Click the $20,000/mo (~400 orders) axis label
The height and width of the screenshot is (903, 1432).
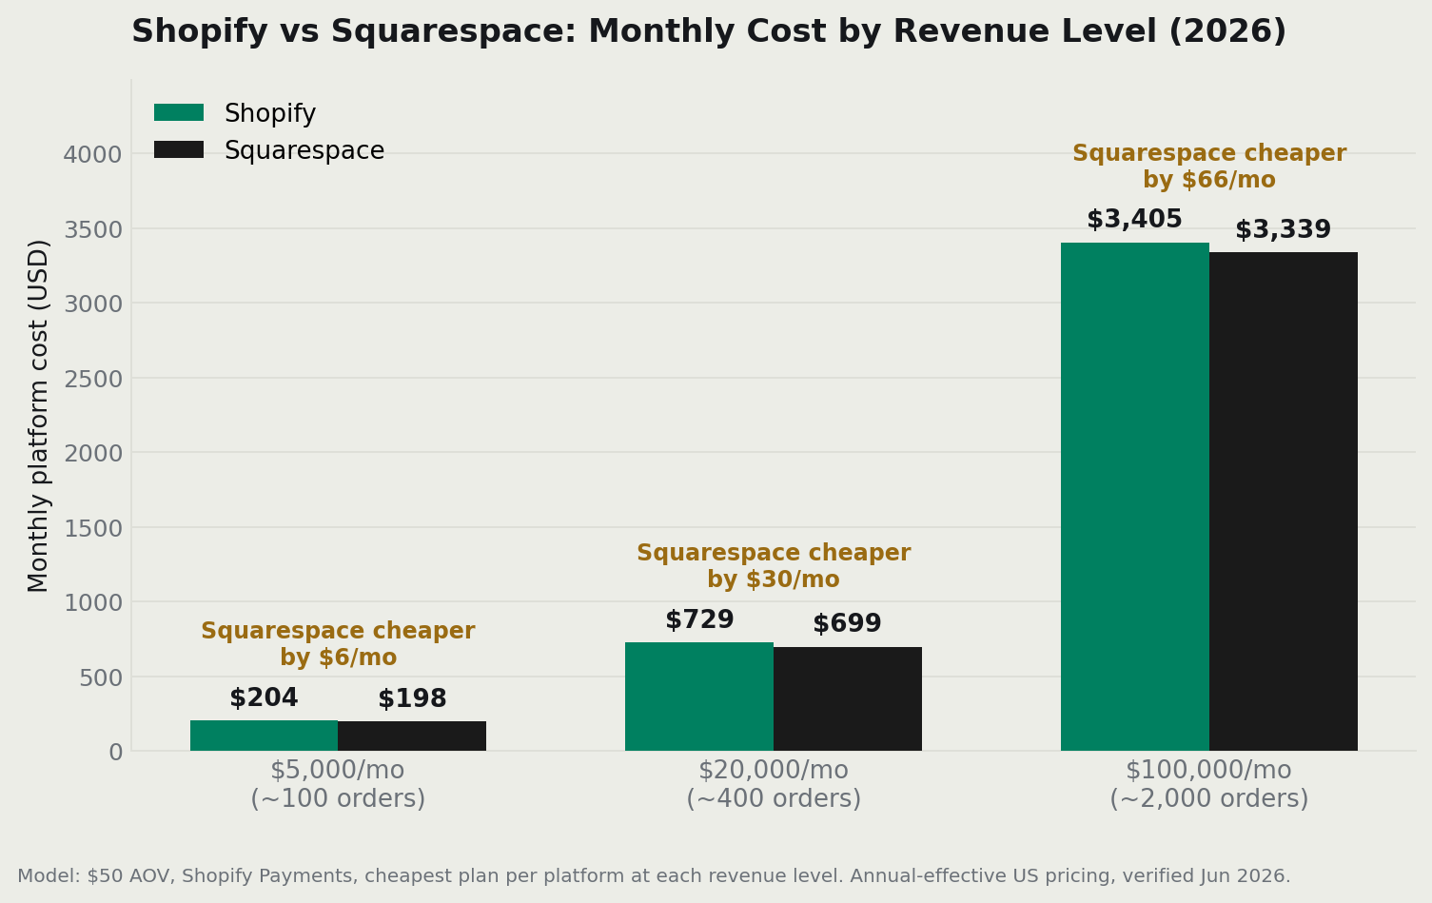[x=774, y=785]
